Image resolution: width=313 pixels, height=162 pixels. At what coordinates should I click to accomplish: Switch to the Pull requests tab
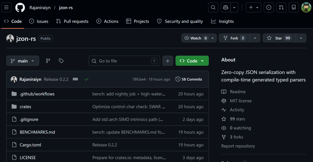[x=72, y=21]
